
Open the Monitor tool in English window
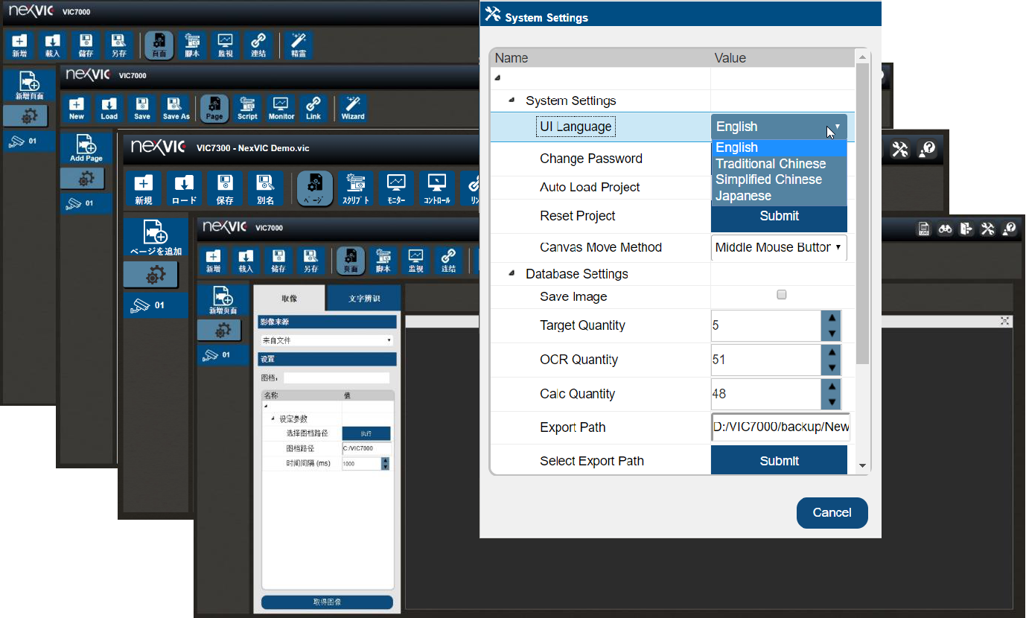[281, 108]
